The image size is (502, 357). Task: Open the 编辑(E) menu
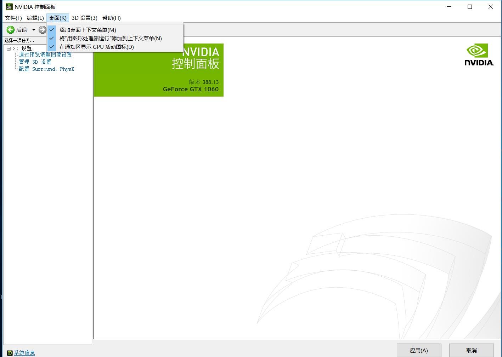point(35,18)
